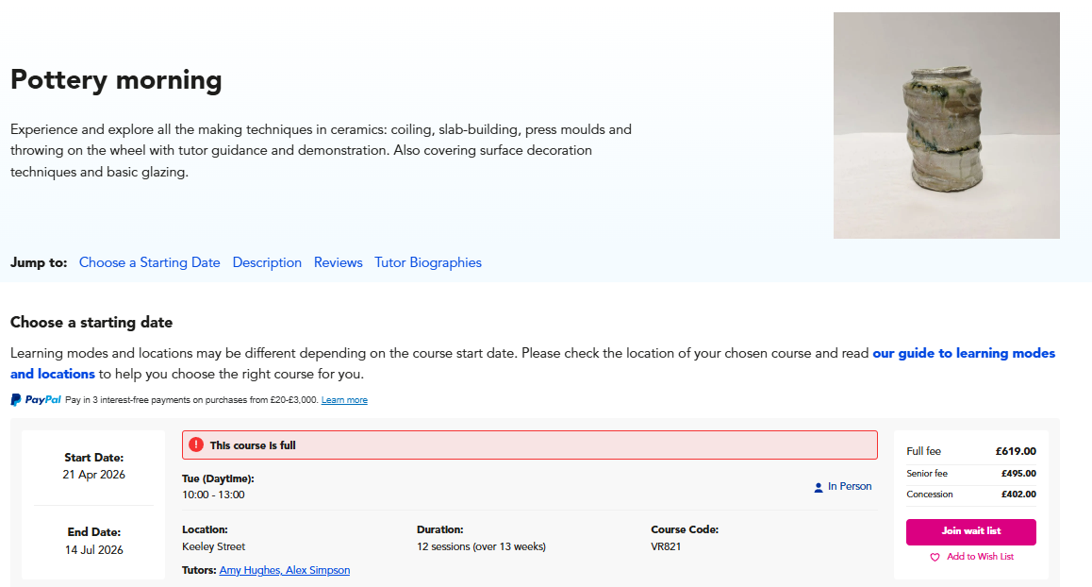Image resolution: width=1092 pixels, height=587 pixels.
Task: Click the Pottery morning heading
Action: coord(116,80)
